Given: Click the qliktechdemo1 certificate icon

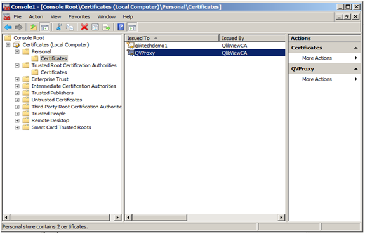Looking at the screenshot, I should [130, 46].
